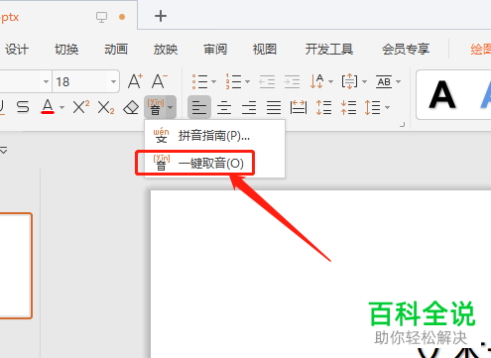Click the align text vertical icon
491x358 pixels.
349,81
